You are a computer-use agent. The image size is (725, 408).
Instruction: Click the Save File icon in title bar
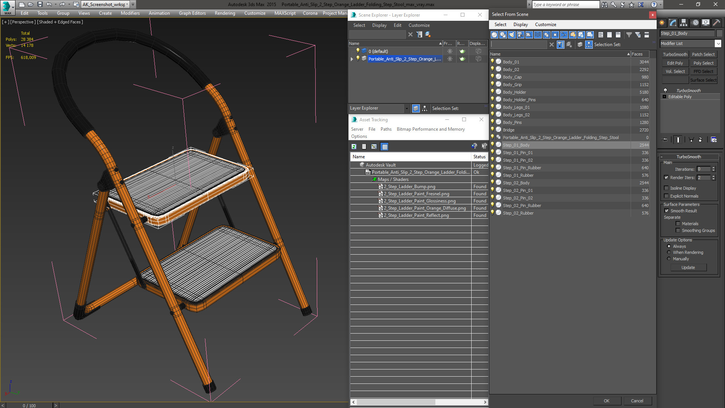click(x=40, y=5)
